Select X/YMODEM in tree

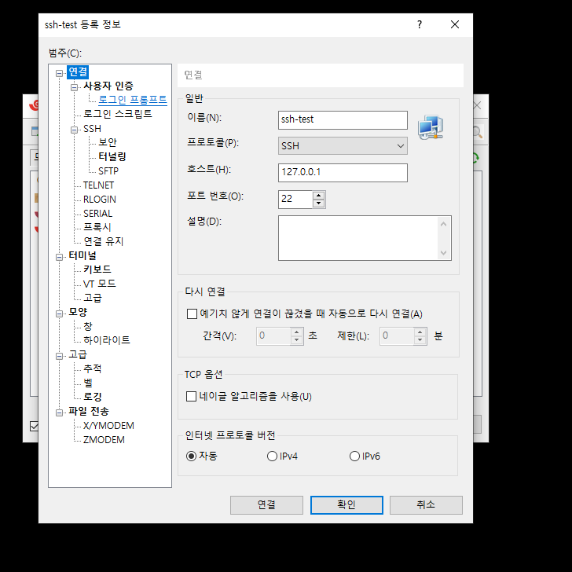[x=108, y=426]
